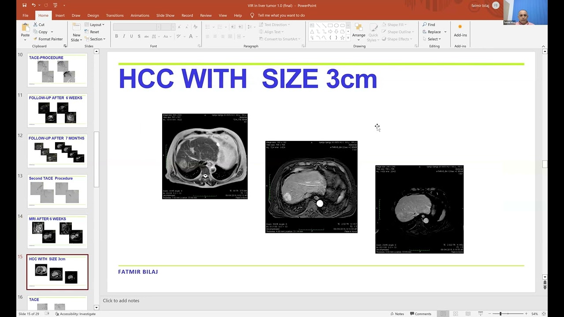Screen dimensions: 564x317
Task: Open the Section dropdown
Action: coord(95,39)
